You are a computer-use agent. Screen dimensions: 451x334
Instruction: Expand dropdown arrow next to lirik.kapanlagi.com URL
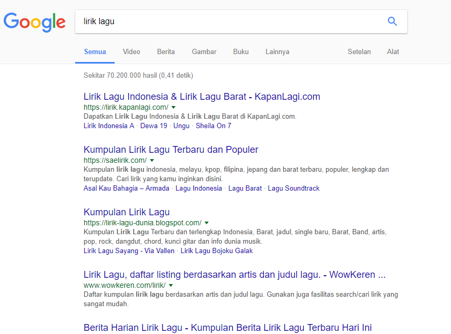[173, 107]
